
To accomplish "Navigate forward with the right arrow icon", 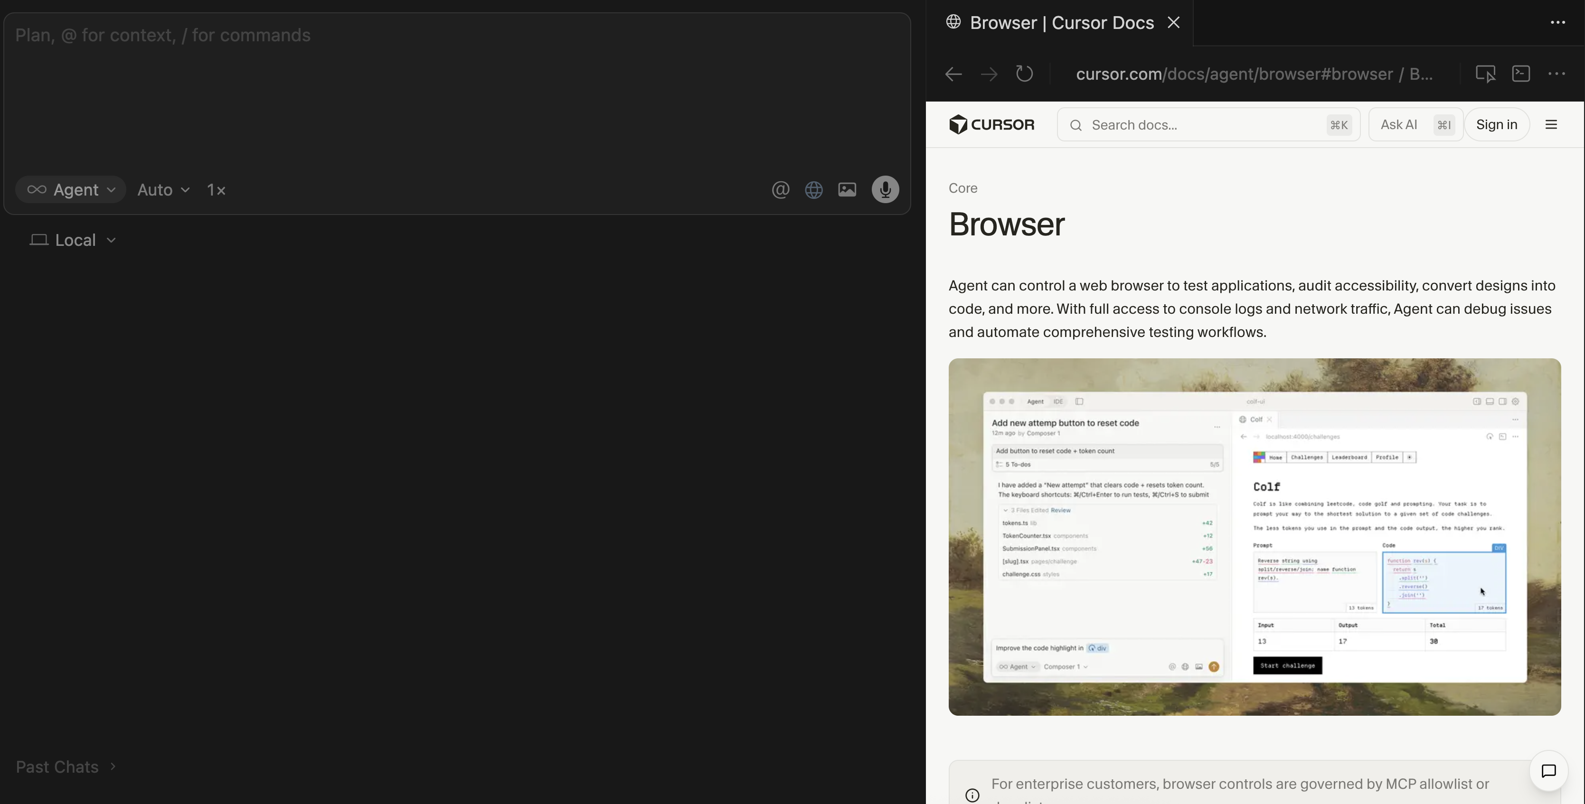I will 988,74.
